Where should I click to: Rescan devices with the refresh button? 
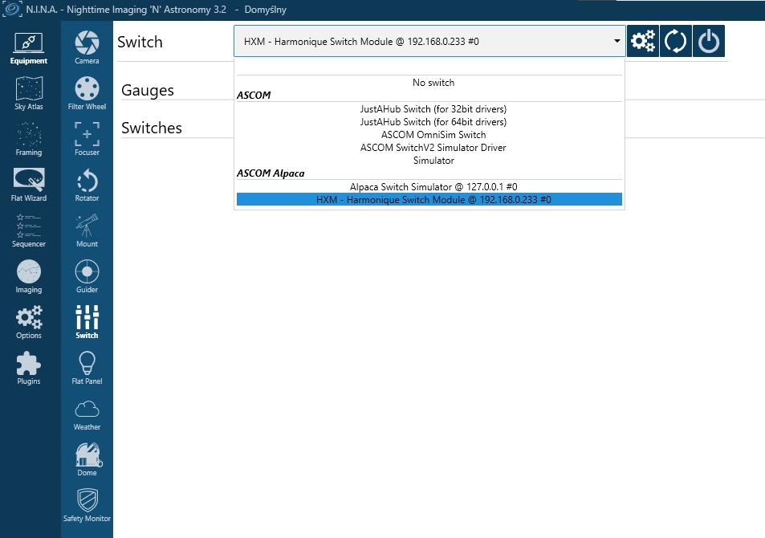(x=675, y=41)
